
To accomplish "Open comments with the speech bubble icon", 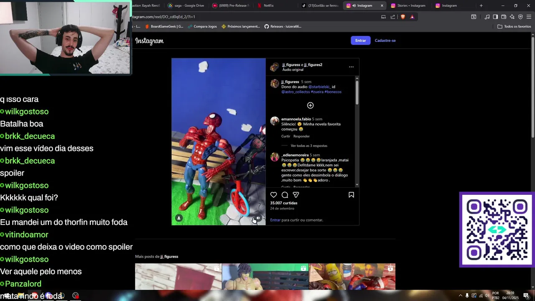I will tap(285, 195).
